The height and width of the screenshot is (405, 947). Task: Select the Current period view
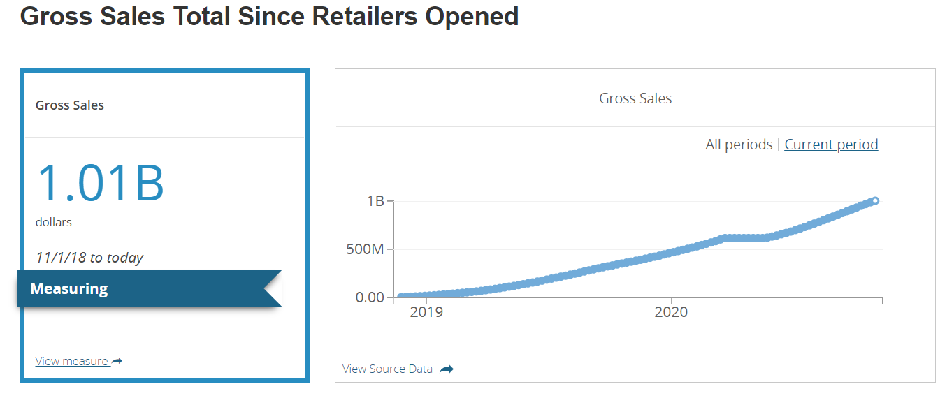click(x=831, y=145)
